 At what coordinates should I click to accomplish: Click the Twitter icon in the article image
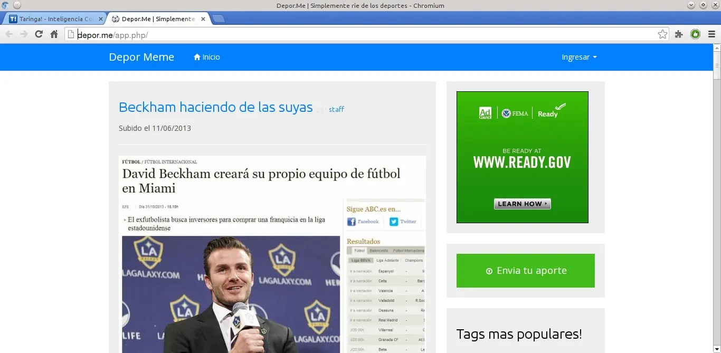(394, 222)
